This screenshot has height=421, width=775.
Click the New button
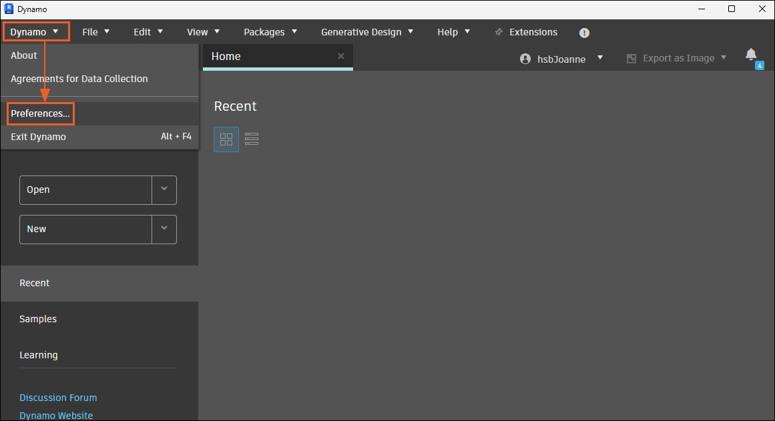tap(85, 230)
